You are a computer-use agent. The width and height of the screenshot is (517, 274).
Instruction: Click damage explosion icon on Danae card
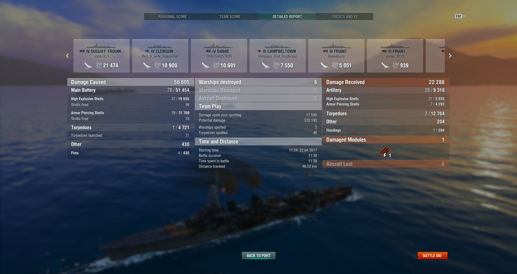pos(216,65)
